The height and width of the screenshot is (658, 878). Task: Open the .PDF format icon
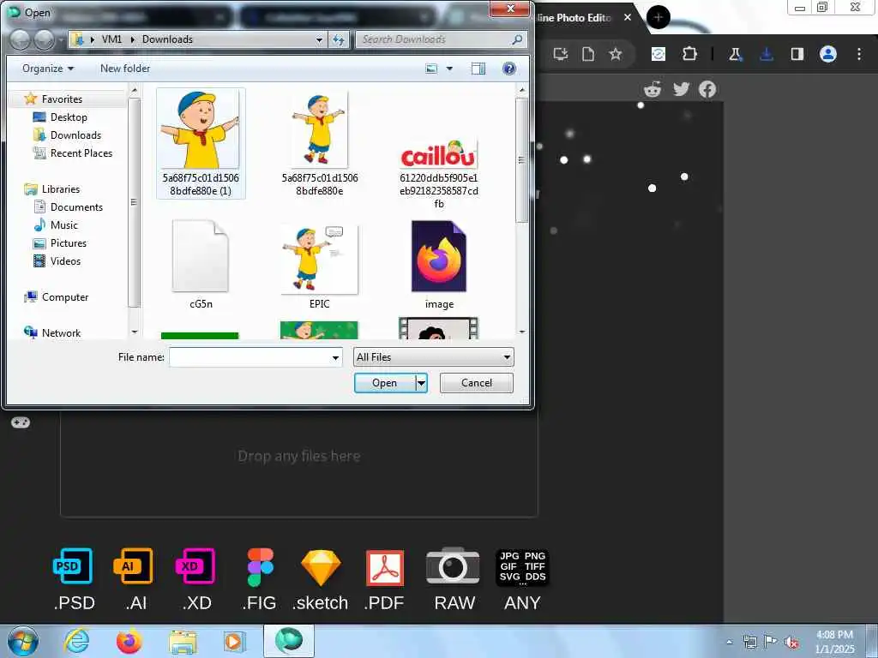(x=385, y=568)
